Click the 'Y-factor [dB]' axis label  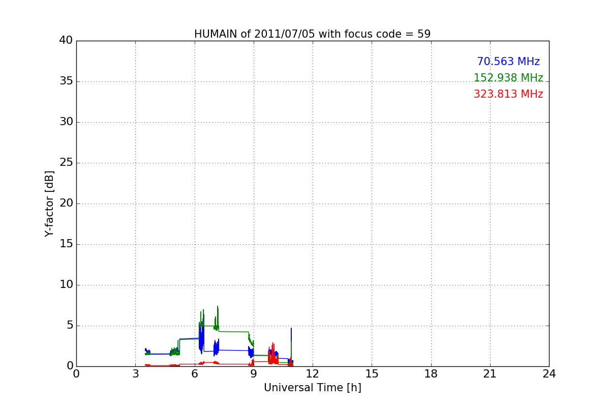pyautogui.click(x=49, y=203)
